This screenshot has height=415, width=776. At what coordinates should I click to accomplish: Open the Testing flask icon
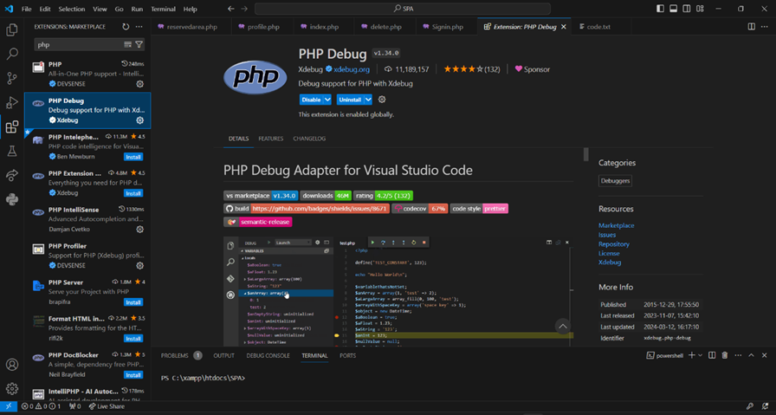(12, 151)
